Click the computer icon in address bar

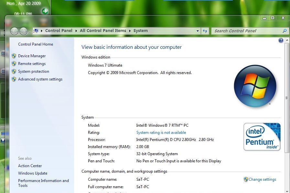36,31
